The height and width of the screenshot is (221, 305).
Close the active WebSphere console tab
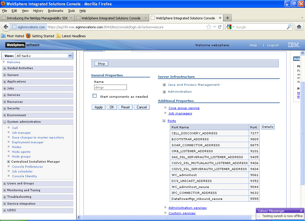click(220, 18)
